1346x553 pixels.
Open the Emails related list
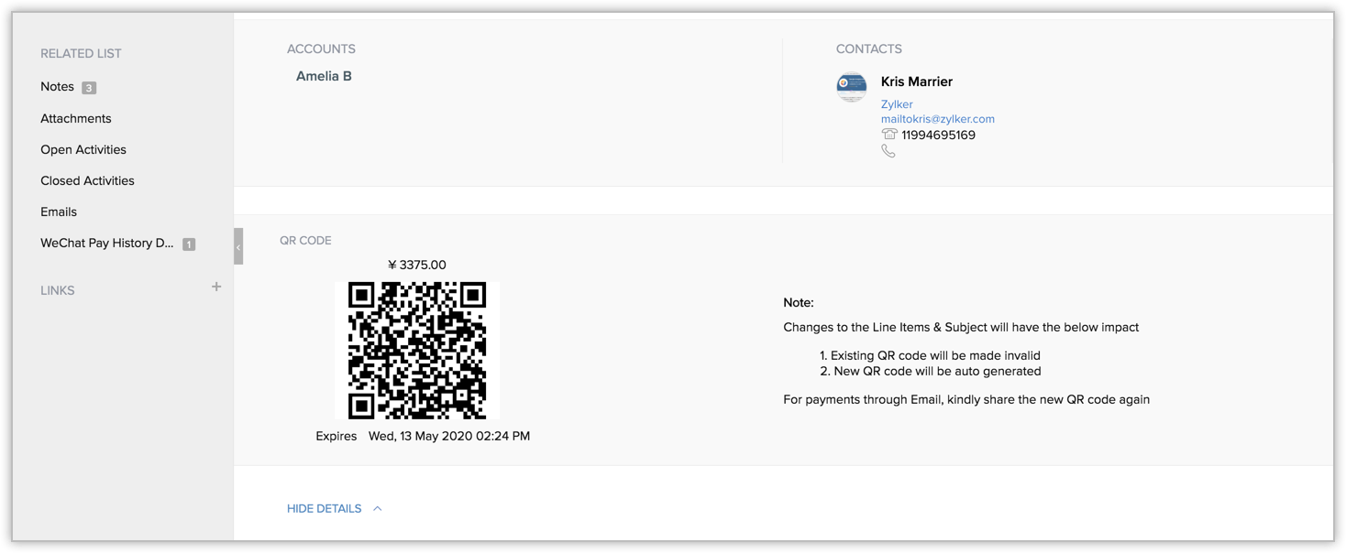(x=59, y=211)
